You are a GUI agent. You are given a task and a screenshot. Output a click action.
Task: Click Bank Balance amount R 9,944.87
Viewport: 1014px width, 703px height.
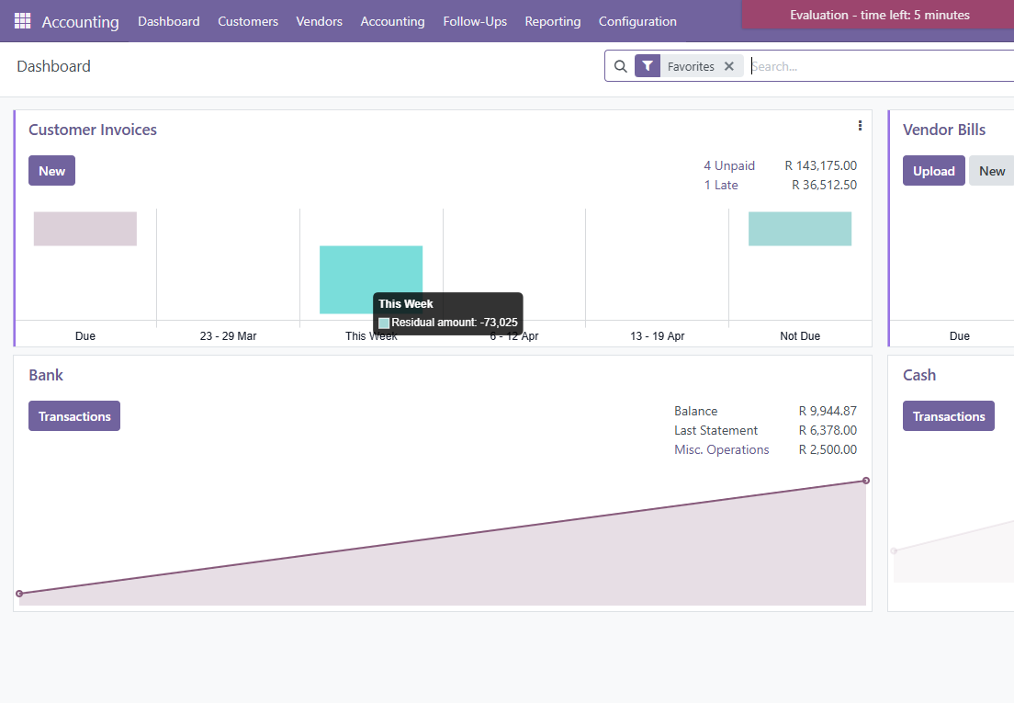(828, 411)
